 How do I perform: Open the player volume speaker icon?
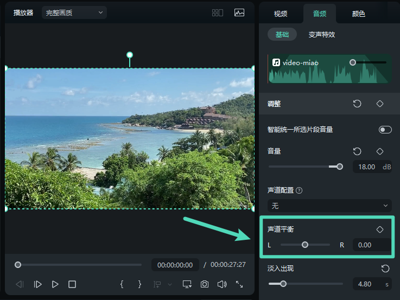[x=222, y=284]
